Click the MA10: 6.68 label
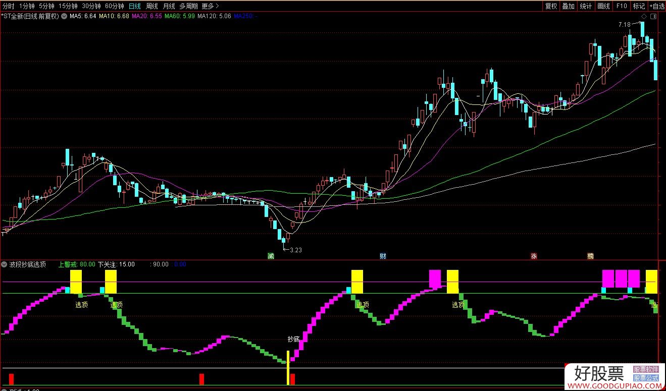666x391 pixels. pos(114,16)
